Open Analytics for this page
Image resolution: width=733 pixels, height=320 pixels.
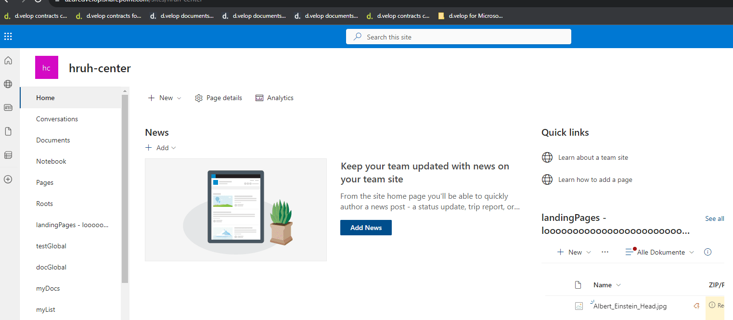point(274,98)
